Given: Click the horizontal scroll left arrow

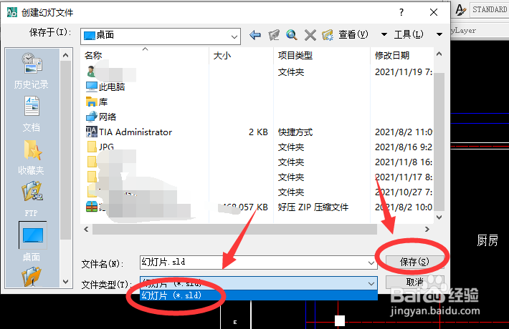Looking at the screenshot, I should 86,230.
